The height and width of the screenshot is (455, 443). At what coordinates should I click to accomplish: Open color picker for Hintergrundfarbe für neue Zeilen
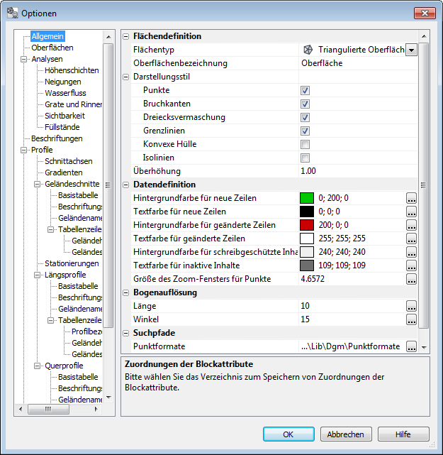[411, 198]
